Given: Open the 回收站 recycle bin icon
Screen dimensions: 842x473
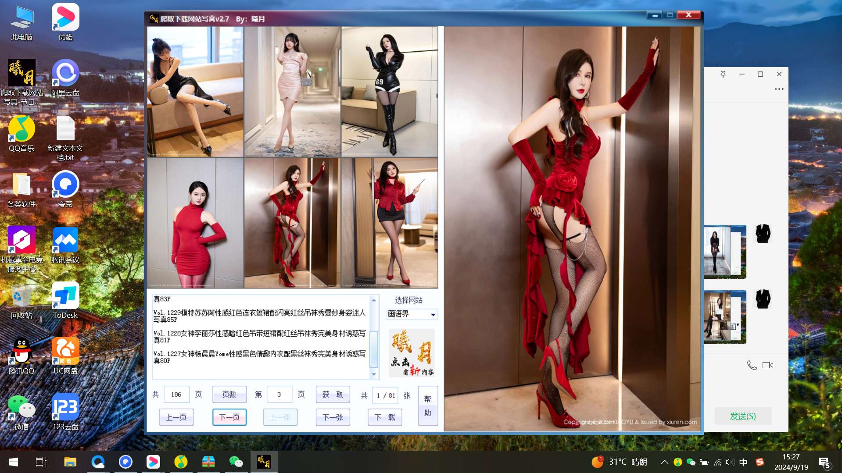Looking at the screenshot, I should pyautogui.click(x=21, y=301).
